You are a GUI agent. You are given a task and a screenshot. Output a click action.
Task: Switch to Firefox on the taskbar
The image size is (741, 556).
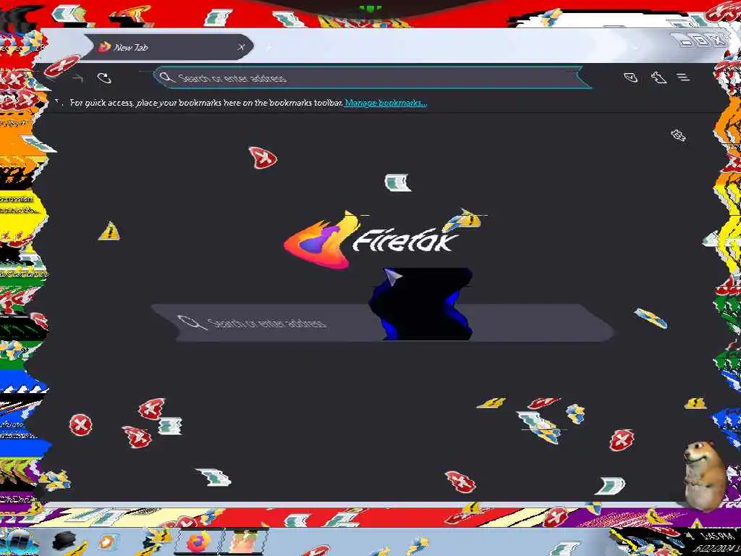click(199, 542)
